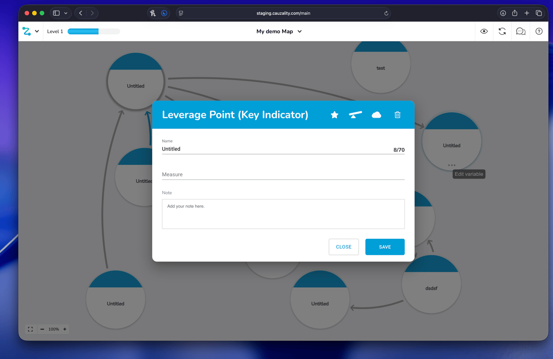Click the 8/70 character counter

point(399,150)
